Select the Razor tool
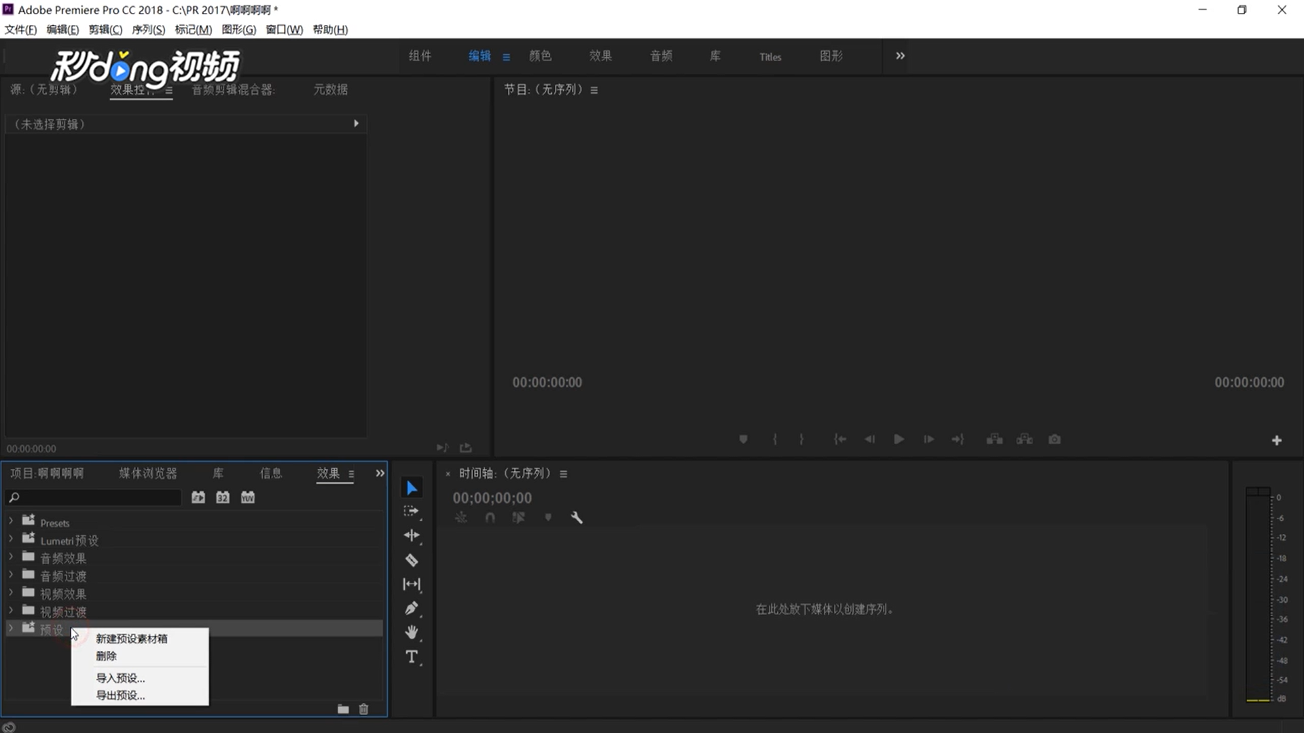The height and width of the screenshot is (733, 1304). [x=412, y=560]
